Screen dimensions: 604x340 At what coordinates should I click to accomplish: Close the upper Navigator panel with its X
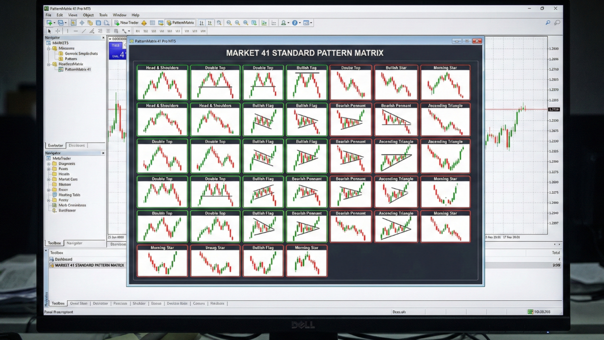(103, 37)
